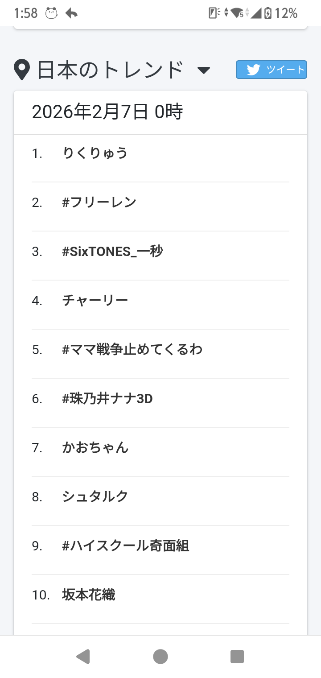Image resolution: width=321 pixels, height=678 pixels.
Task: Open the チャーリー trend entry
Action: [95, 300]
